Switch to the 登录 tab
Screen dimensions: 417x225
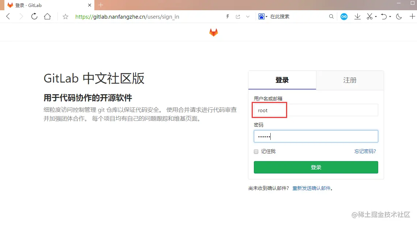[282, 80]
